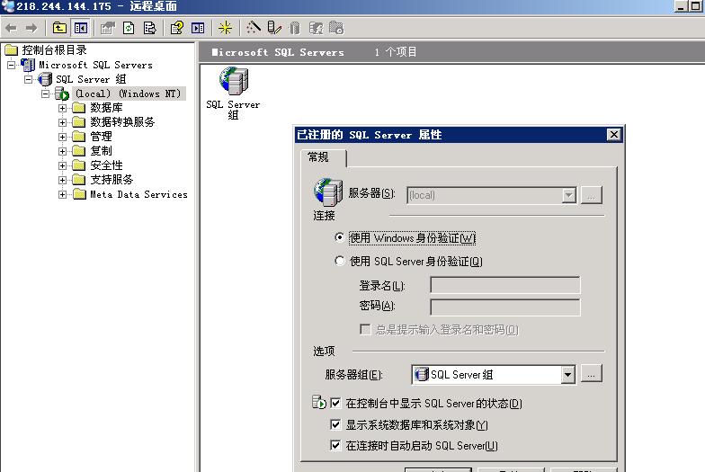Select 使用 Windows 身份验证 radio button

tap(340, 237)
